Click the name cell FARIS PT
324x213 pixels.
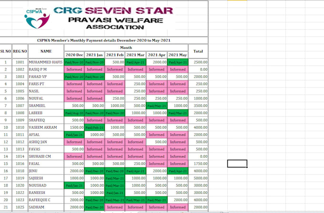click(46, 84)
